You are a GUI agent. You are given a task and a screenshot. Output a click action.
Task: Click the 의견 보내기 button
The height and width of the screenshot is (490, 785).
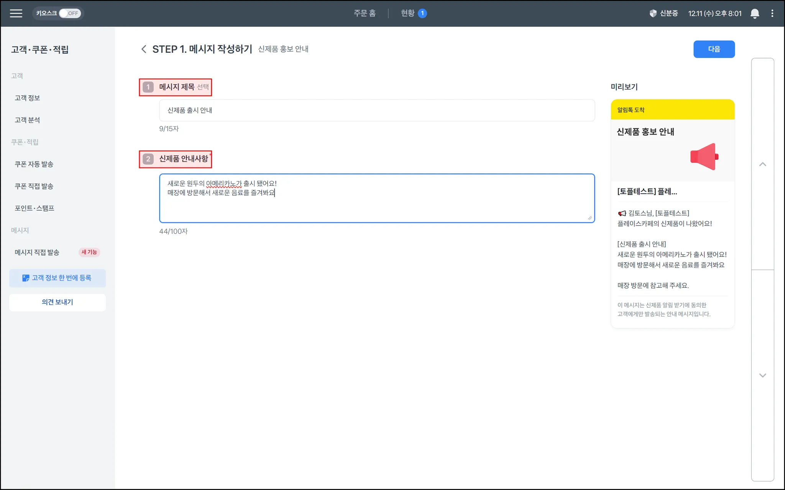[57, 302]
